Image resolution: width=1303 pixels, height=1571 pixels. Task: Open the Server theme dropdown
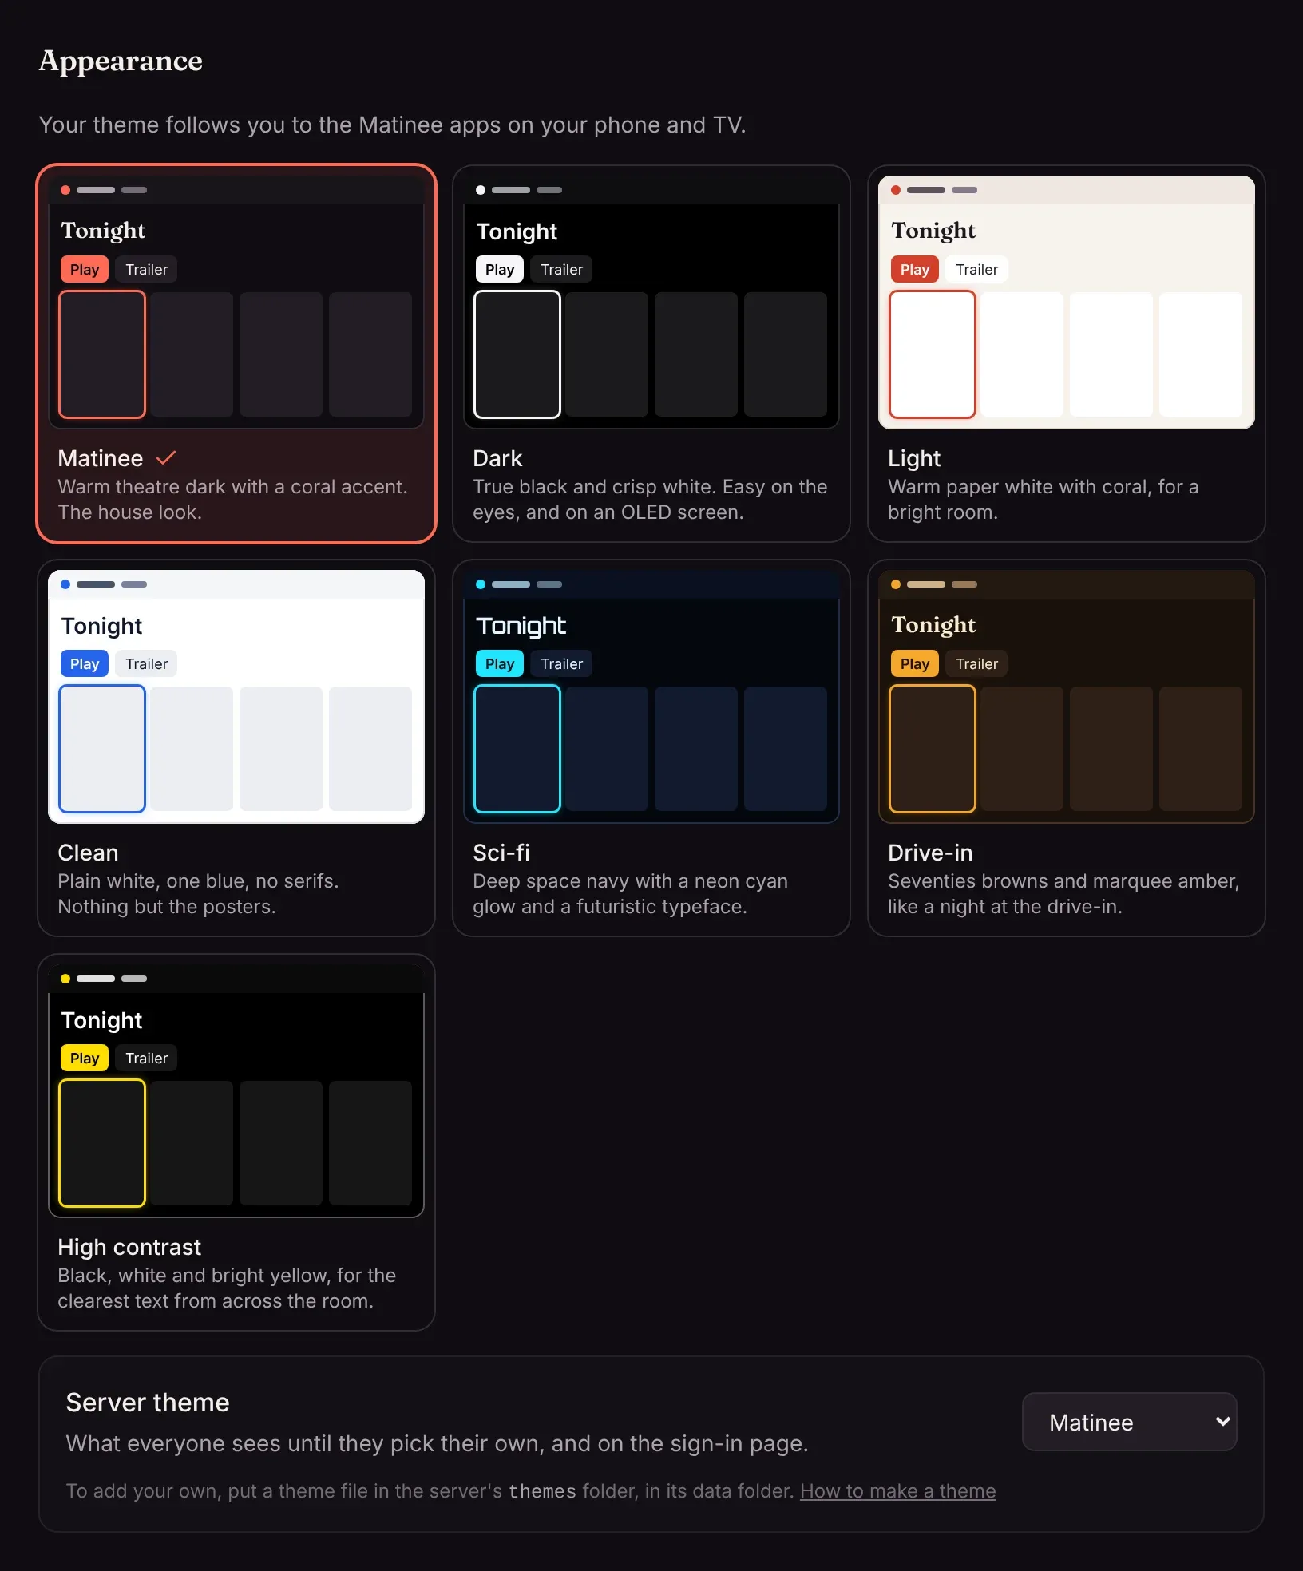[x=1129, y=1422]
